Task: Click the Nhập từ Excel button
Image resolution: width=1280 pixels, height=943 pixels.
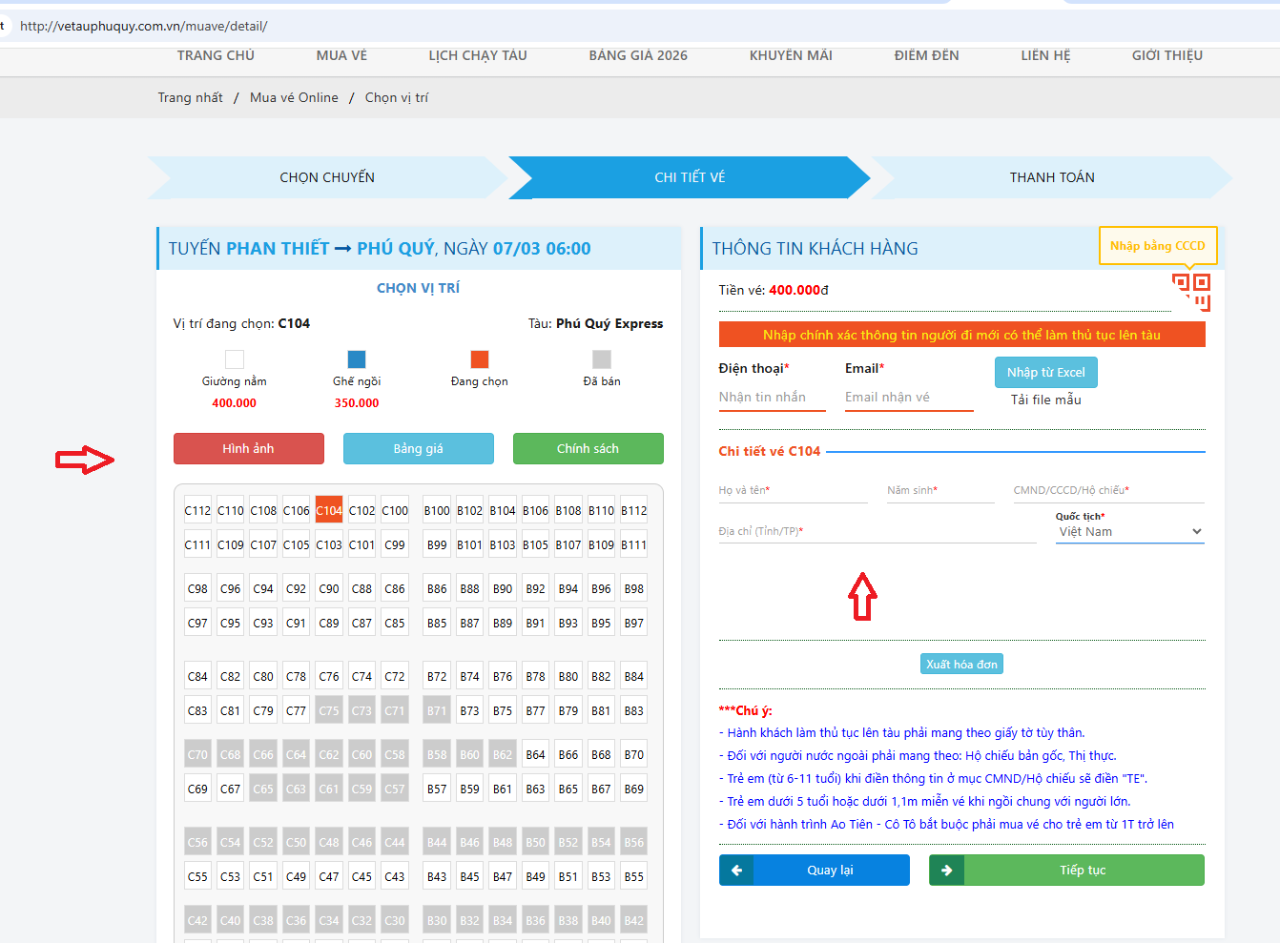Action: click(1045, 372)
